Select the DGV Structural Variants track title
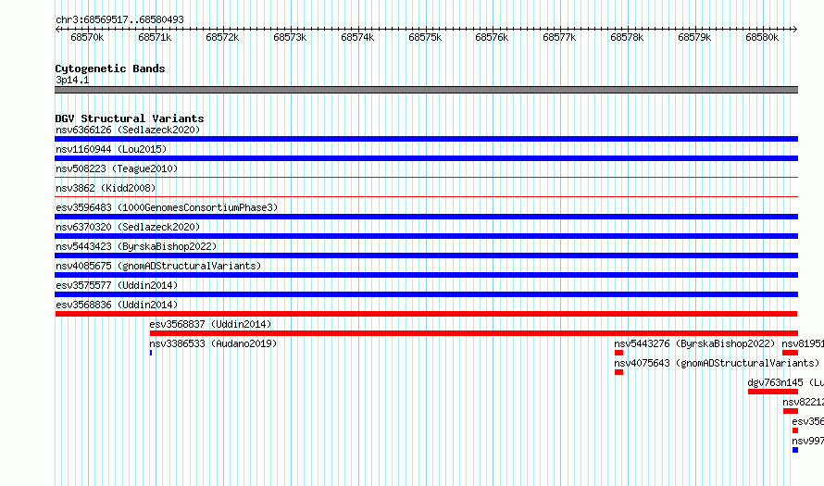The image size is (824, 486). [130, 118]
